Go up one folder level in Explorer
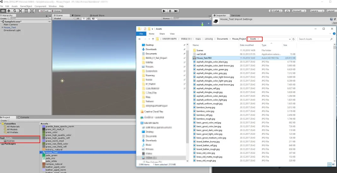The image size is (337, 173). click(153, 39)
